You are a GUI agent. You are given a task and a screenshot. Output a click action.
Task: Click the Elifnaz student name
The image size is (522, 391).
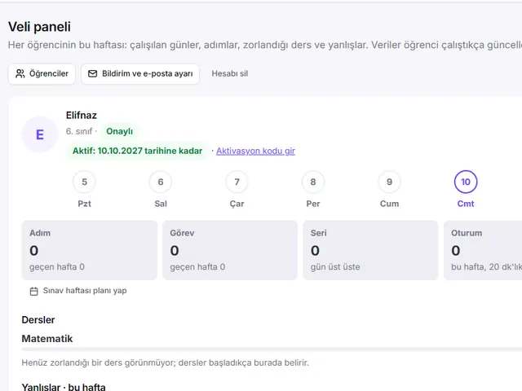(82, 116)
